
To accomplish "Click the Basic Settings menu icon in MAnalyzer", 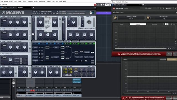I will tap(176, 13).
